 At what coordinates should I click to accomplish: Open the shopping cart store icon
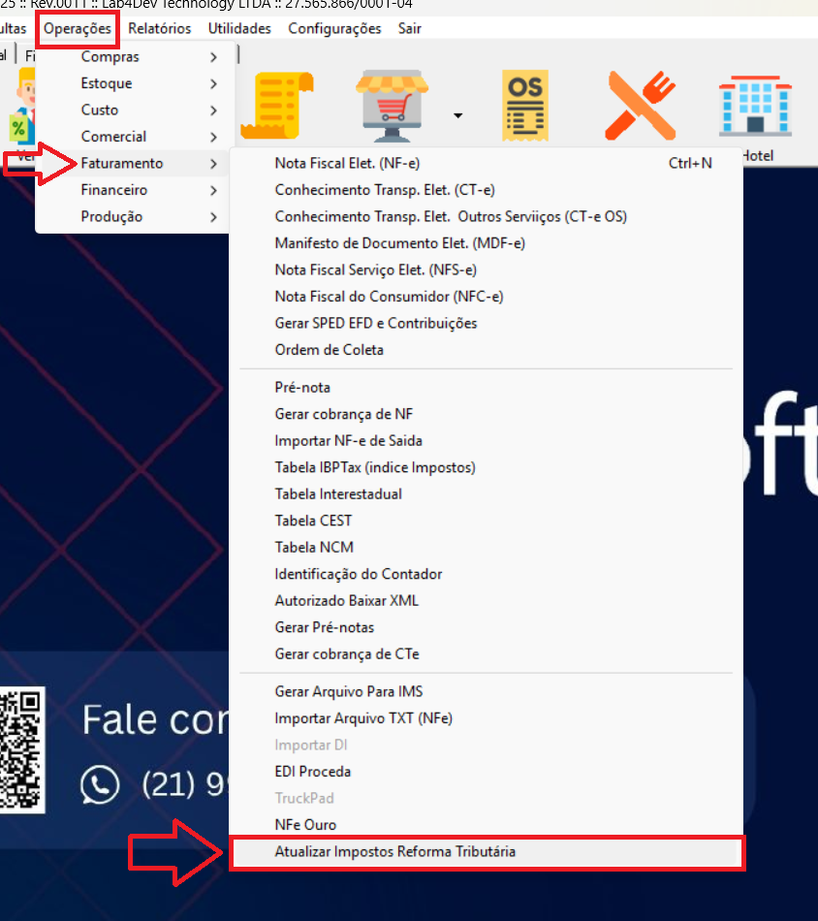pos(393,105)
